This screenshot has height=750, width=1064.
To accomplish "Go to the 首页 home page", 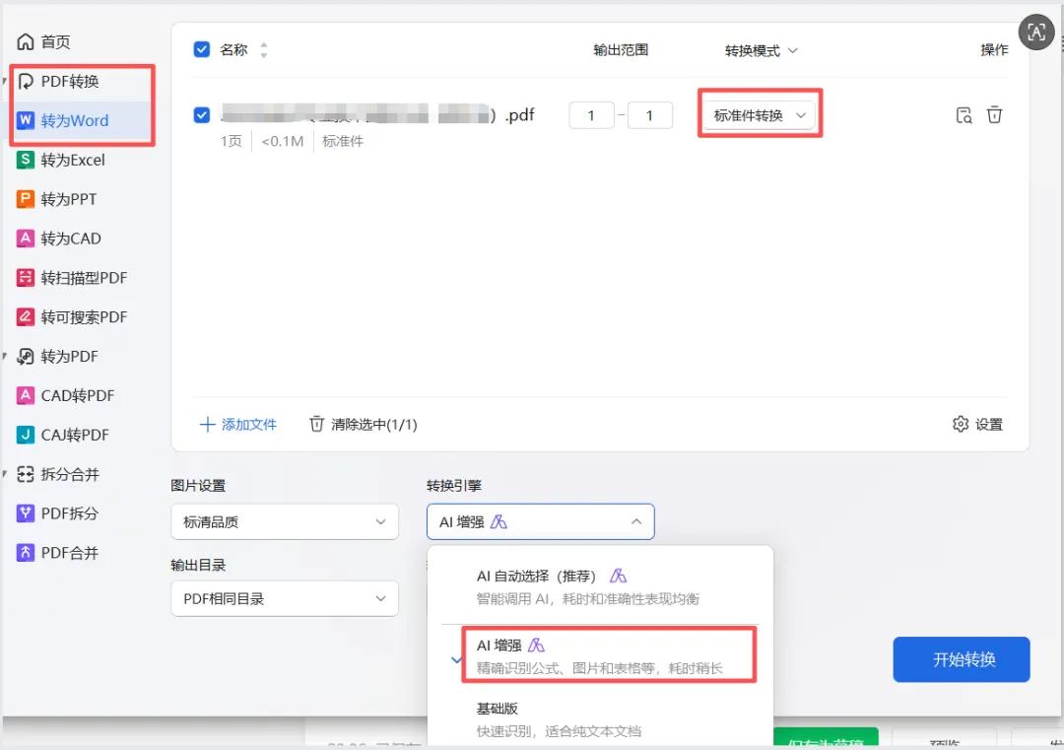I will click(43, 42).
